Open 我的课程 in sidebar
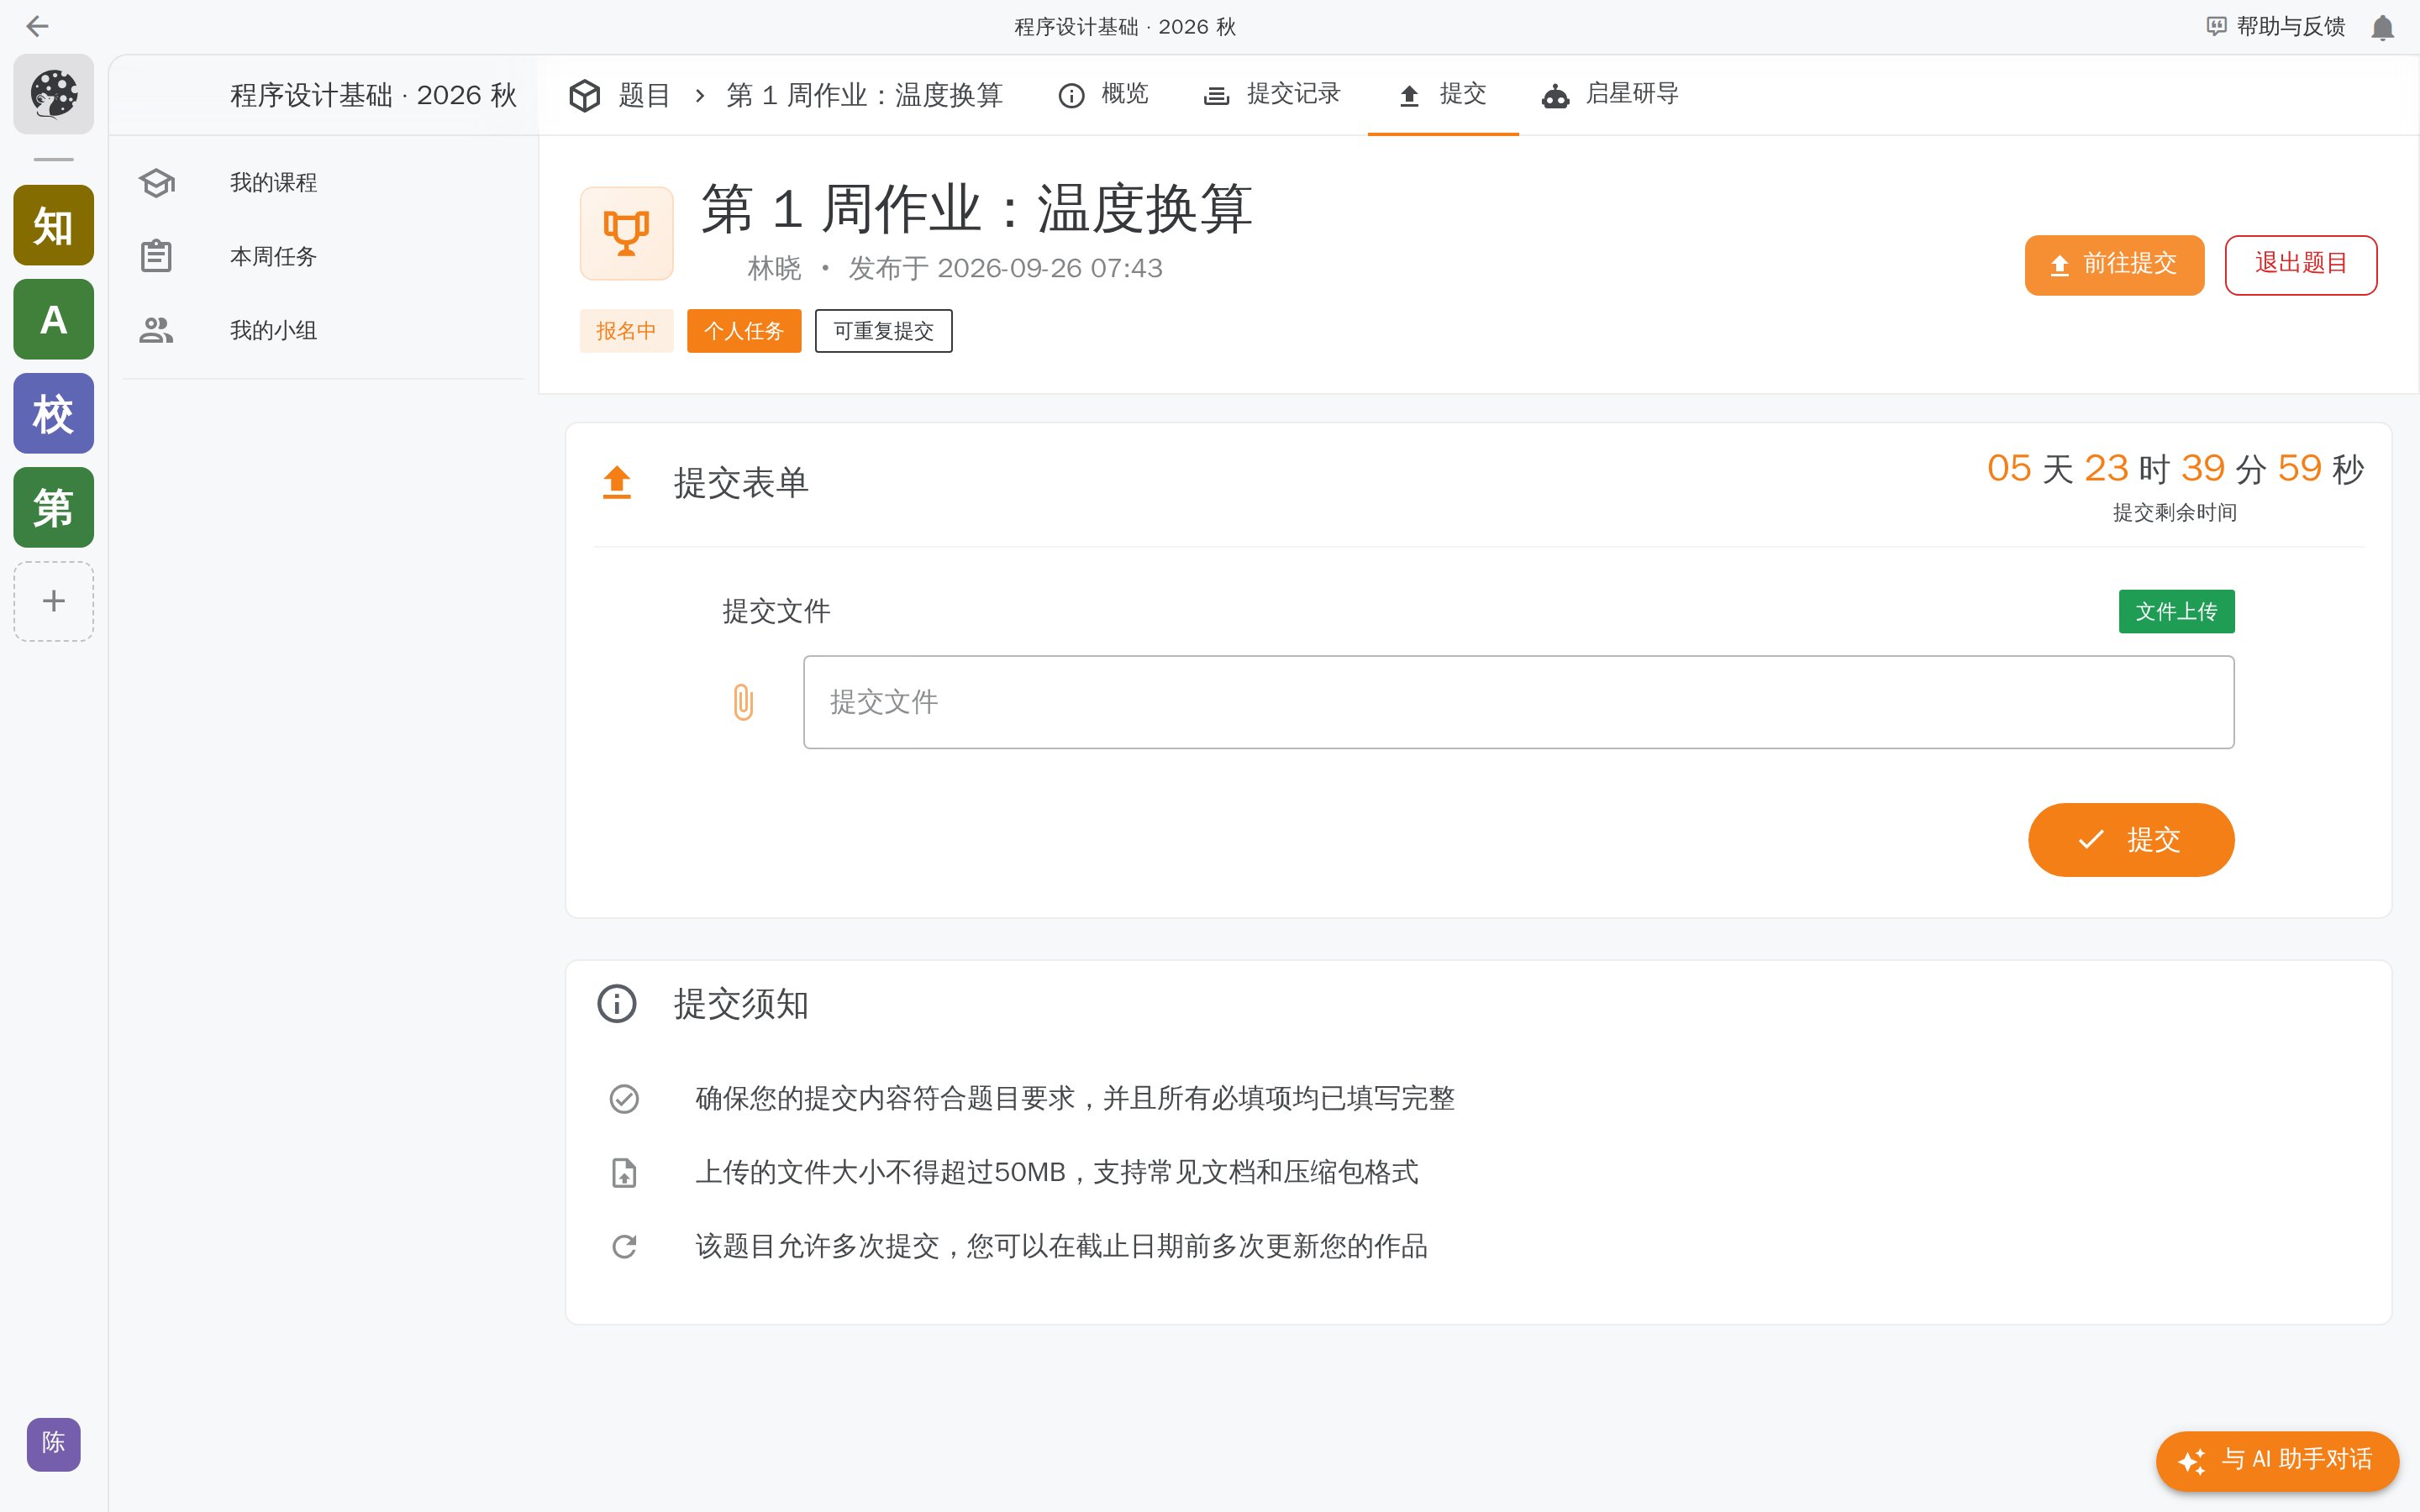 pos(324,182)
